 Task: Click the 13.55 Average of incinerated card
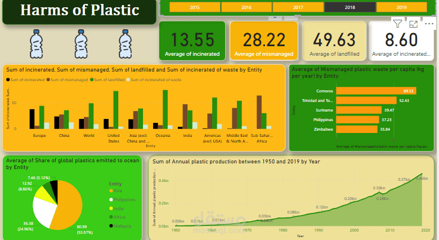pos(192,41)
